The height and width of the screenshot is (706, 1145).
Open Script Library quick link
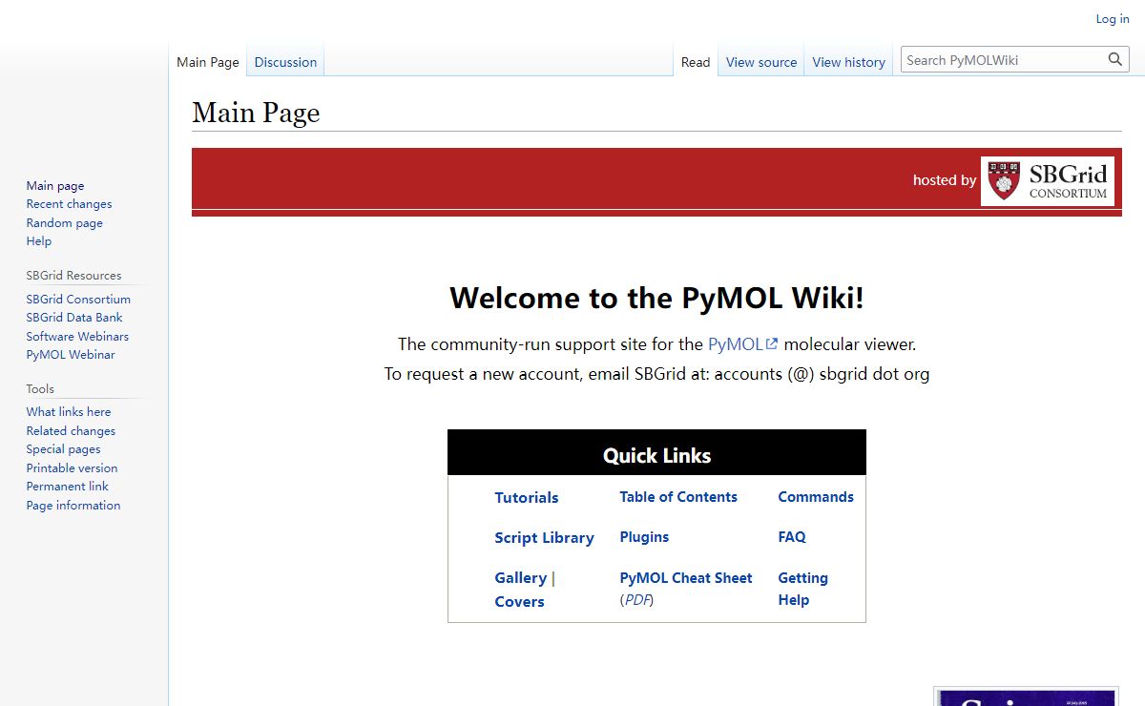544,538
